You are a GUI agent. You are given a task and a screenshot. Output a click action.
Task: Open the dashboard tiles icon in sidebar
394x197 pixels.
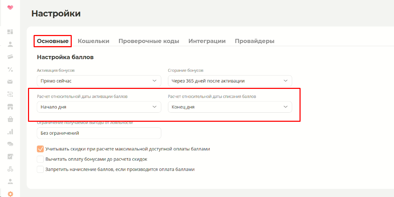click(10, 31)
